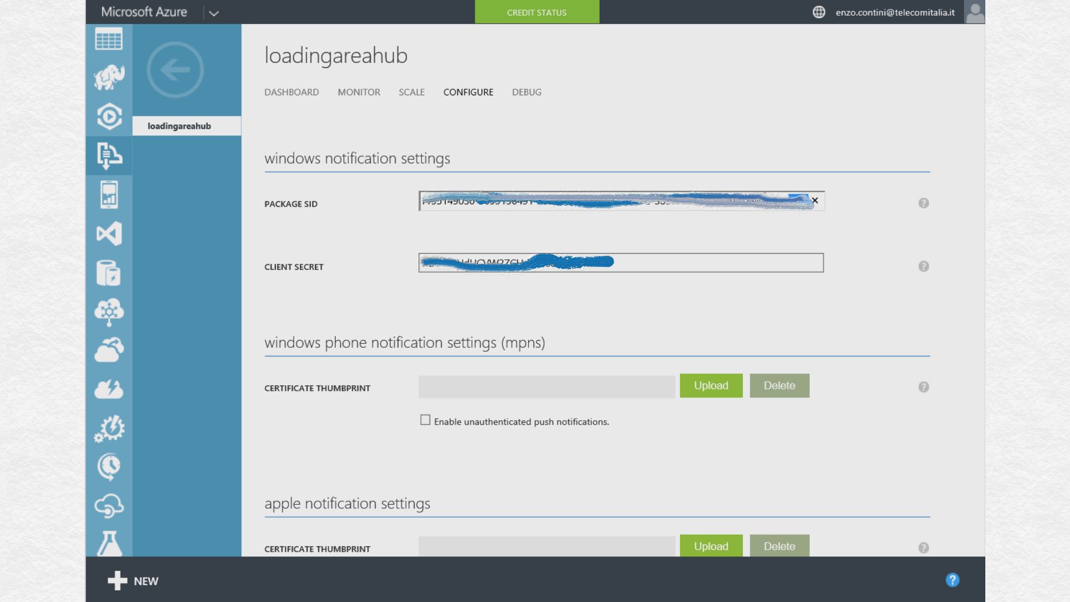Open Package SID help tooltip
The height and width of the screenshot is (602, 1070).
(x=923, y=203)
